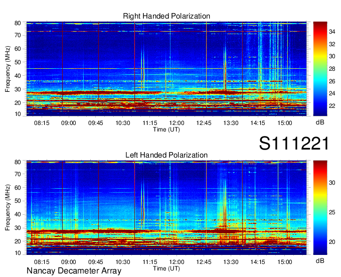Click 12:00 time tick on Left Handed plot
Screen dimensions: 341x277
pos(177,262)
